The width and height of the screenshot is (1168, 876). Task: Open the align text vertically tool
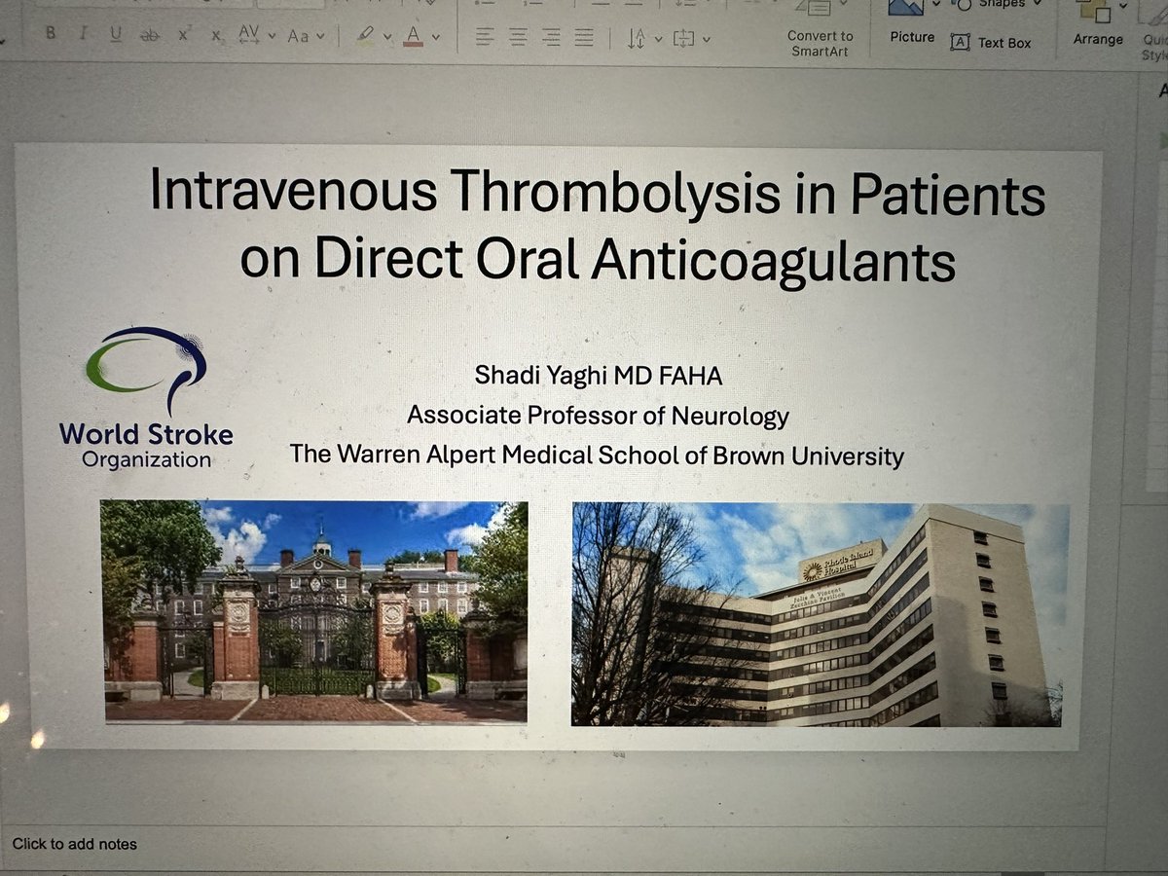click(684, 39)
